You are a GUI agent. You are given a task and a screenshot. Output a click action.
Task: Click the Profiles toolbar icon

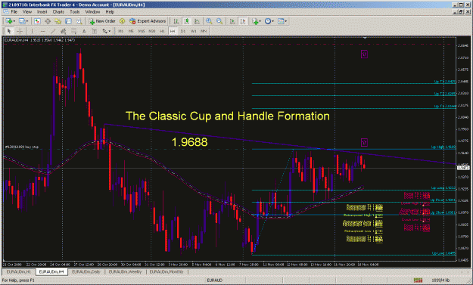(22, 21)
